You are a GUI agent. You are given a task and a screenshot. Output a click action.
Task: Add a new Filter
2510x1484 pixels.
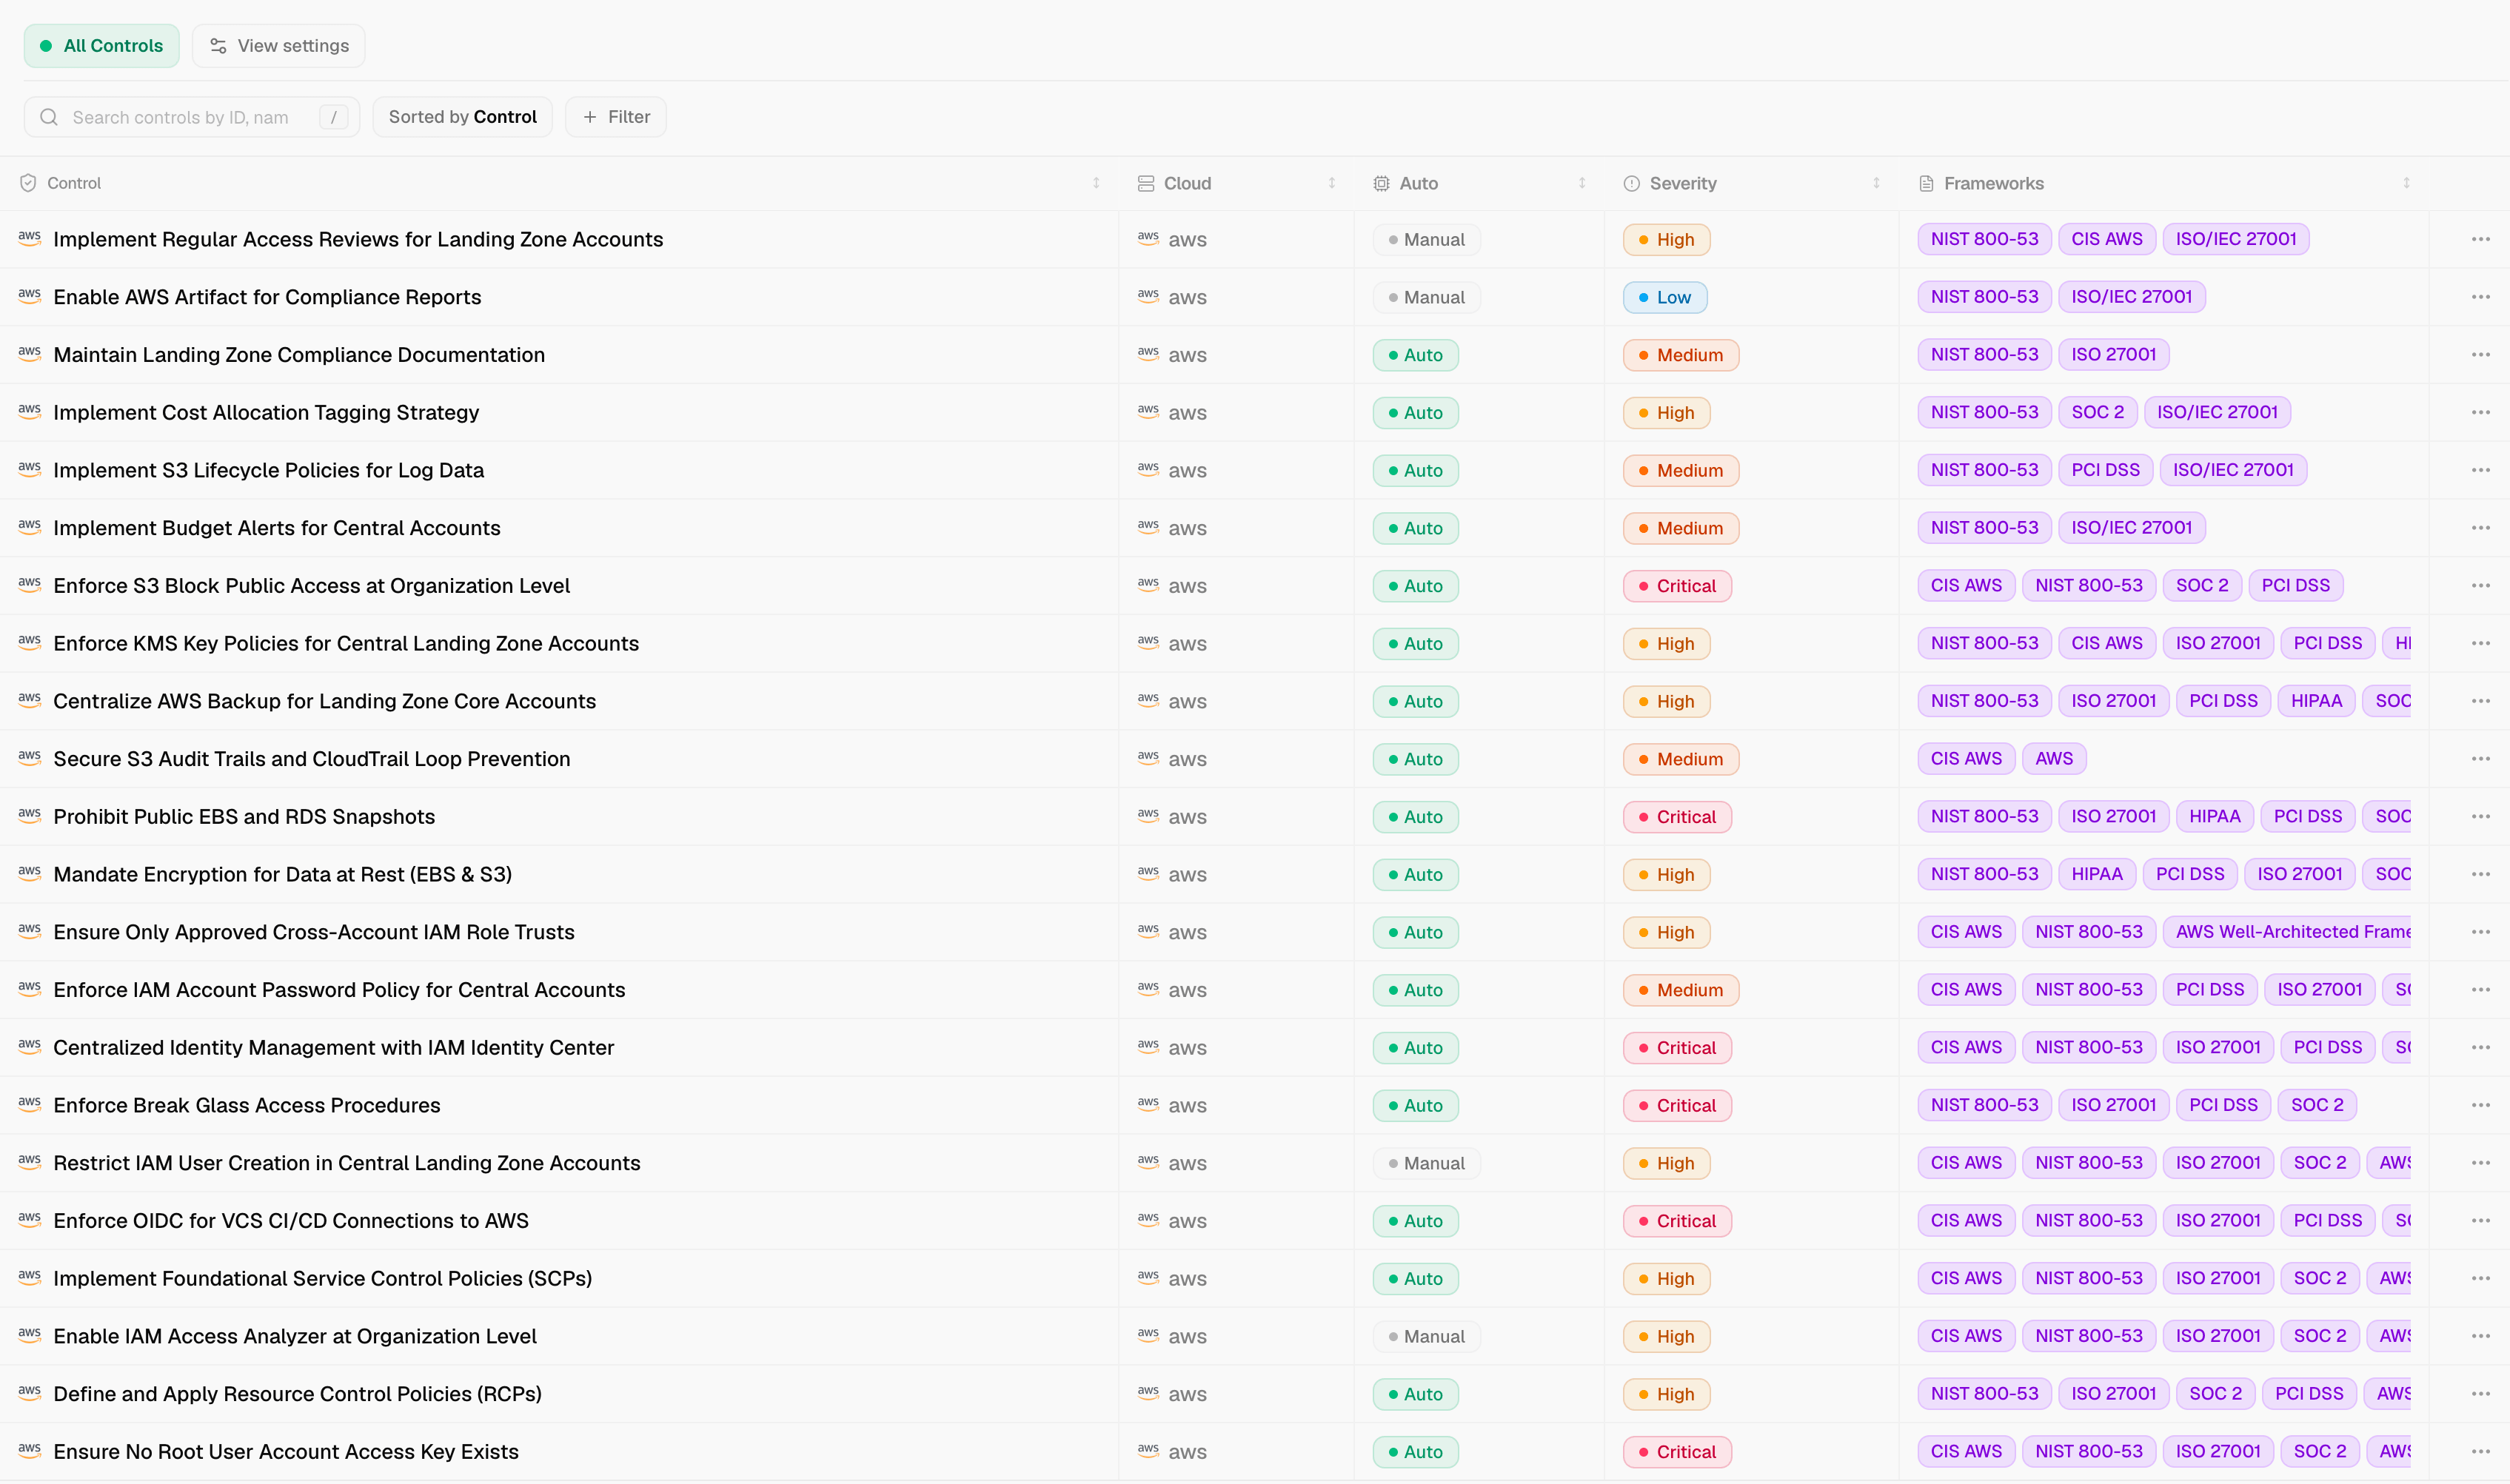coord(615,117)
